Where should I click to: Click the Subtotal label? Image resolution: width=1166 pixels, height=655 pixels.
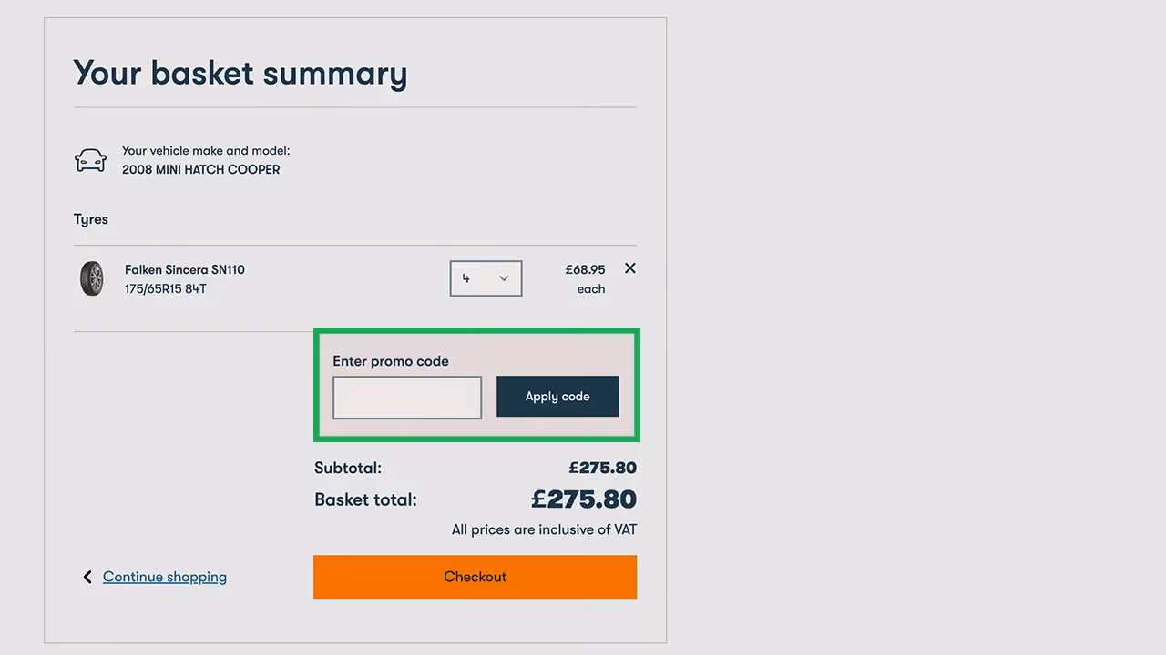347,468
